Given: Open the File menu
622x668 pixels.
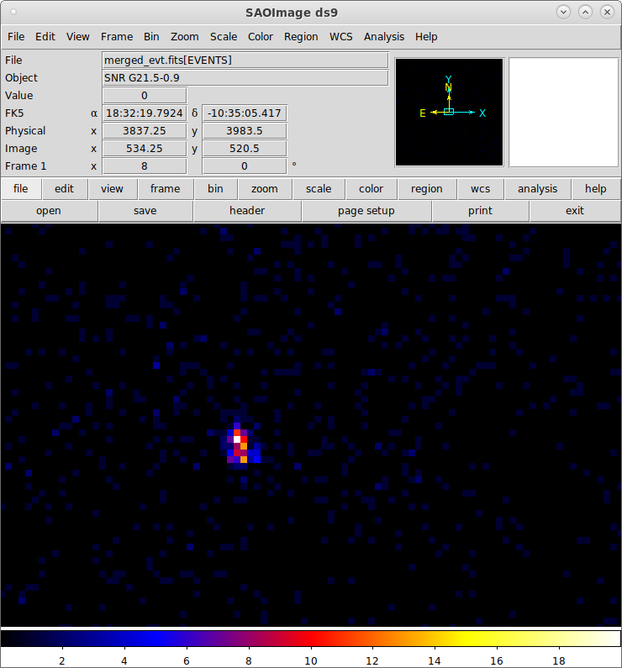Looking at the screenshot, I should tap(16, 37).
